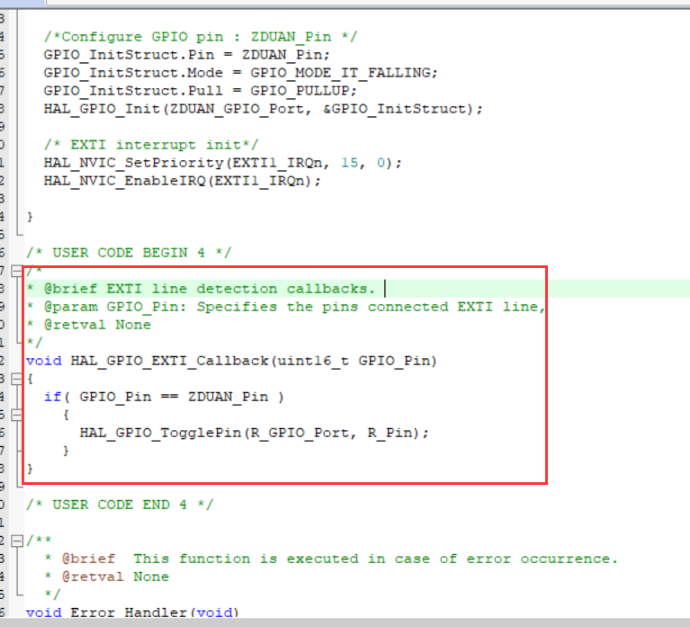This screenshot has width=690, height=627.
Task: Click the priority value 15 in HAL_NVIC_SetPriority
Action: [349, 163]
